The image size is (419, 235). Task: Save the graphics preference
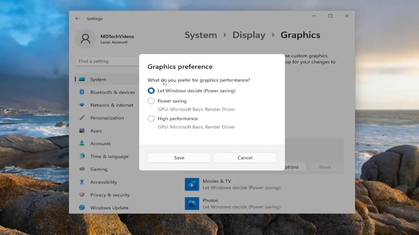(179, 158)
